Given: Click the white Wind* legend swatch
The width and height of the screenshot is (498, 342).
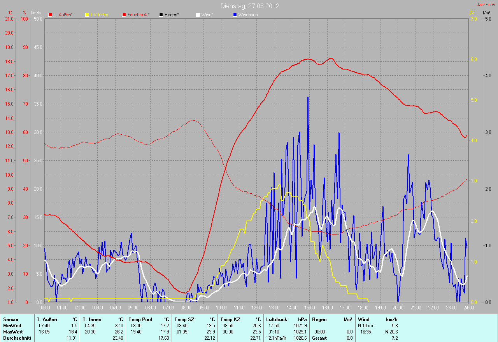Looking at the screenshot, I should click(198, 15).
